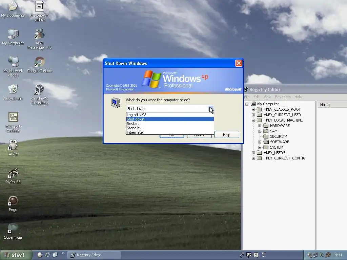Collapse My Computer node in Registry Editor
Screen dimensions: 347x260
point(247,104)
